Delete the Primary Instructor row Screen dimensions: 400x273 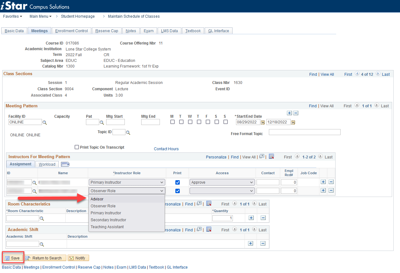click(x=331, y=182)
